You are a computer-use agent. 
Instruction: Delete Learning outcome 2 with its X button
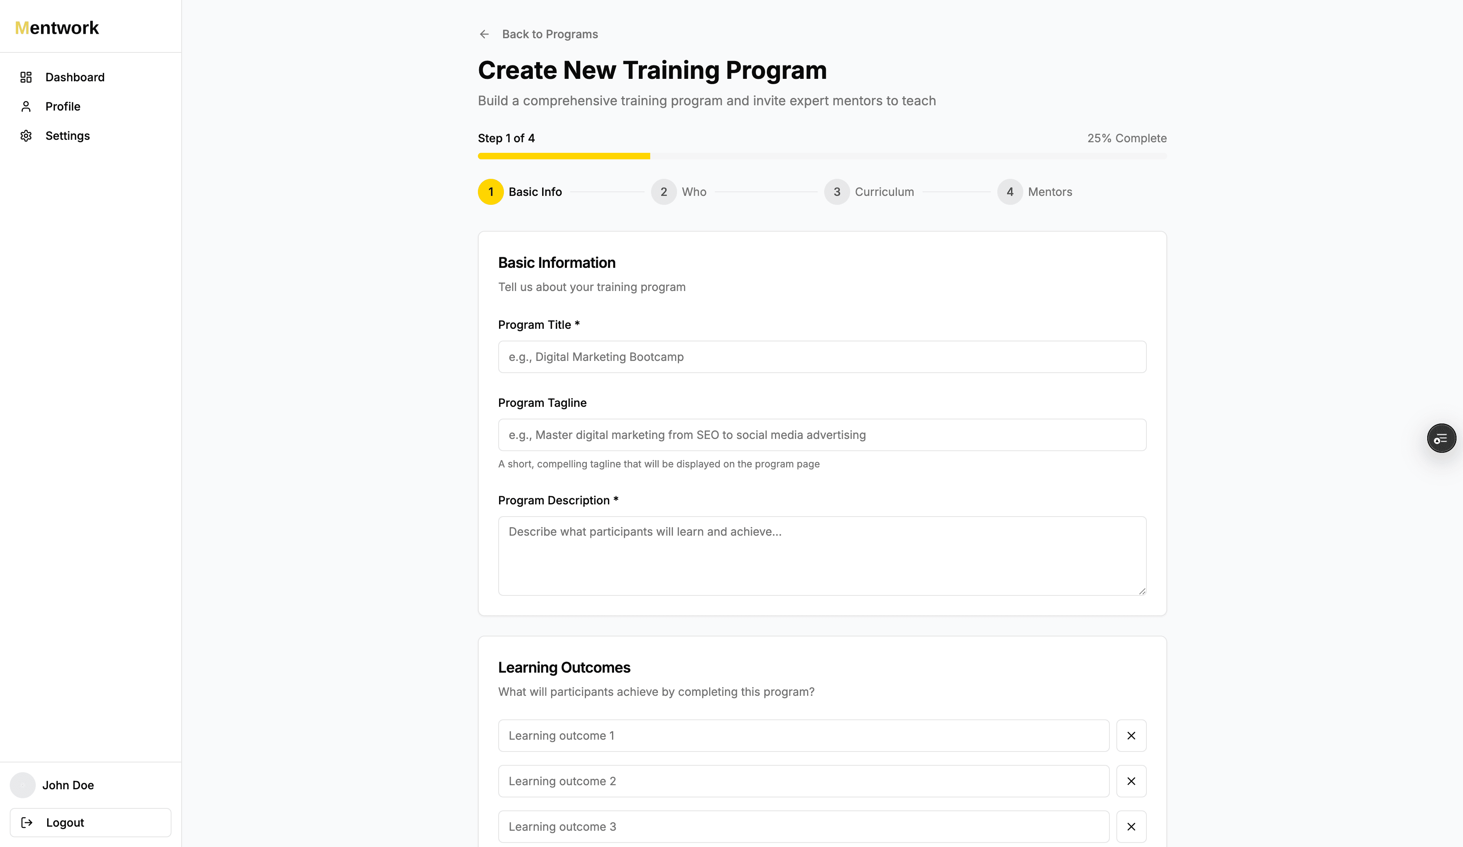pos(1131,781)
